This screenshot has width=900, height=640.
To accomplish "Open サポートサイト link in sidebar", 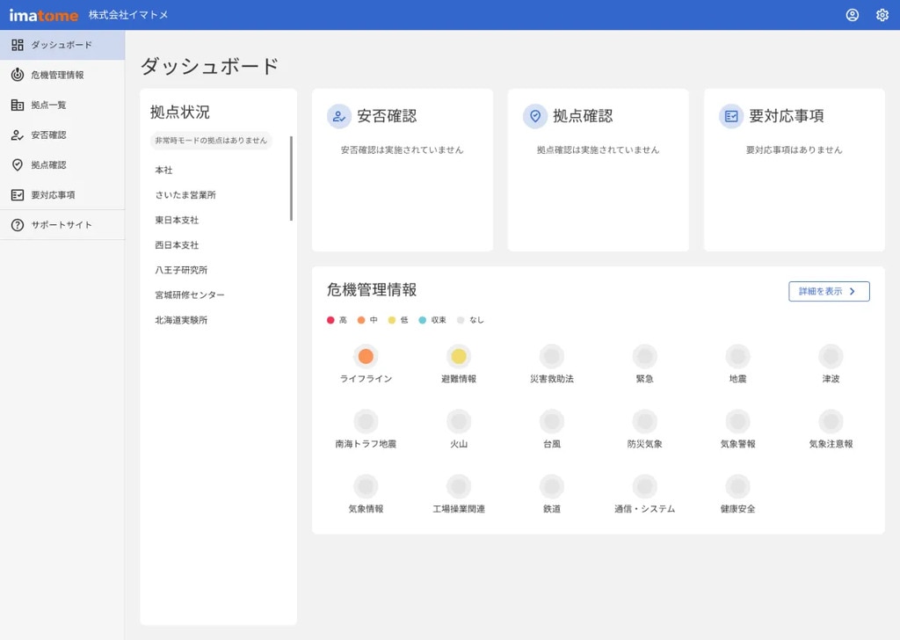I will [x=62, y=225].
